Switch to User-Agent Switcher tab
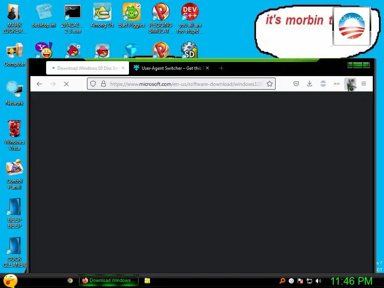Image resolution: width=384 pixels, height=288 pixels. click(171, 68)
